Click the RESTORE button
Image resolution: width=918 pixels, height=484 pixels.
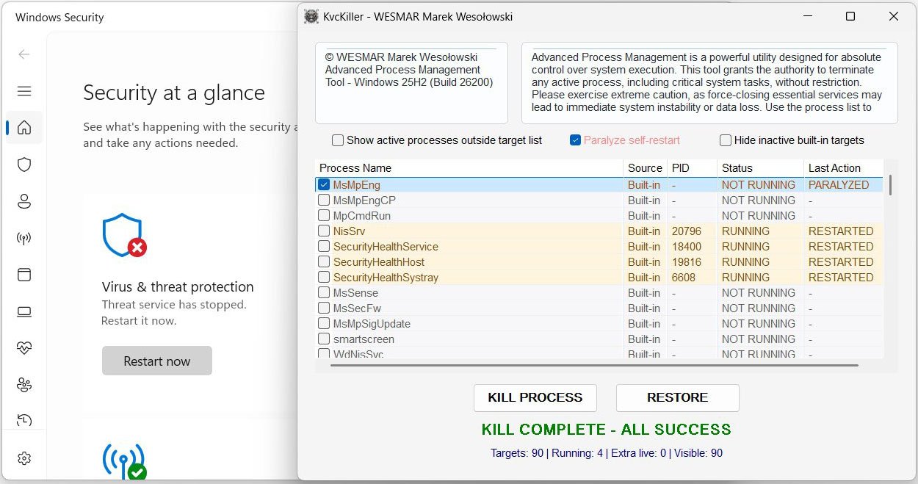click(677, 397)
